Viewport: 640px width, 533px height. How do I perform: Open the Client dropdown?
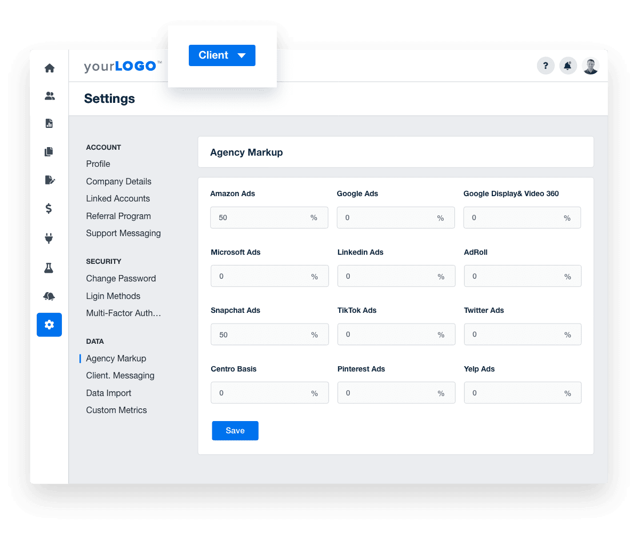(x=222, y=55)
